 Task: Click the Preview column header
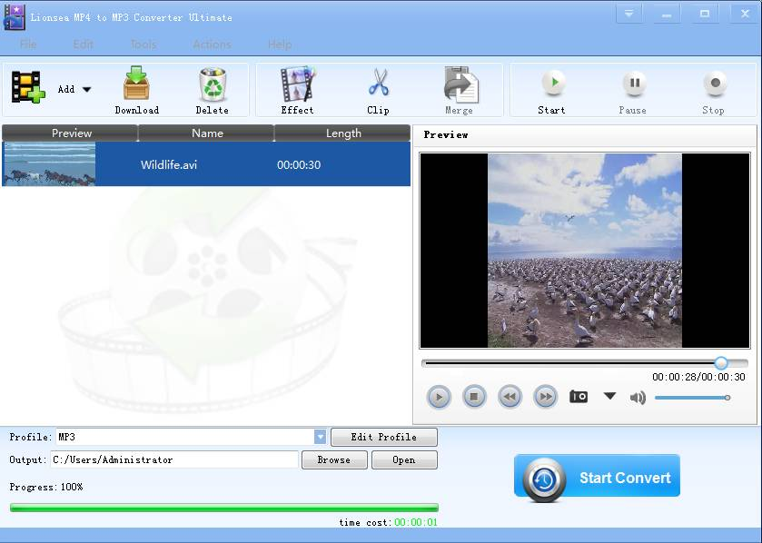click(x=71, y=133)
